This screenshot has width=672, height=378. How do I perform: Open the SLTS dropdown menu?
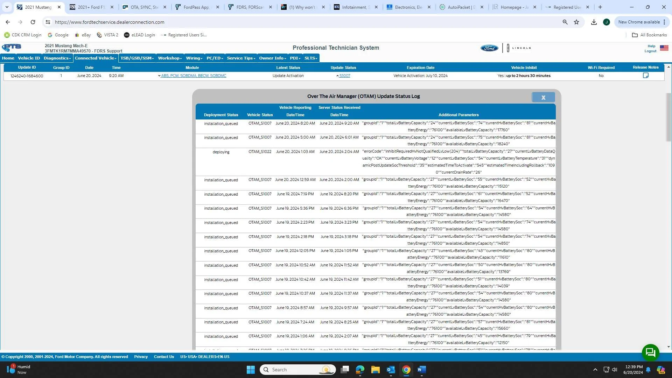click(311, 58)
